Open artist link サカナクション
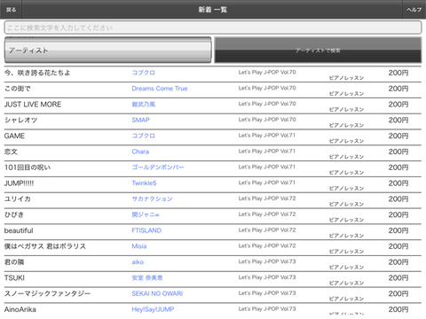 pos(152,198)
